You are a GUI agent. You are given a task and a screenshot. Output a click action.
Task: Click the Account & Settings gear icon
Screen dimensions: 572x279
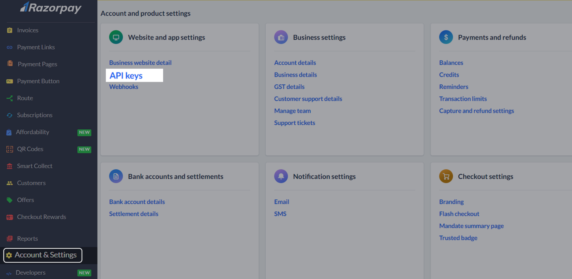coord(9,255)
